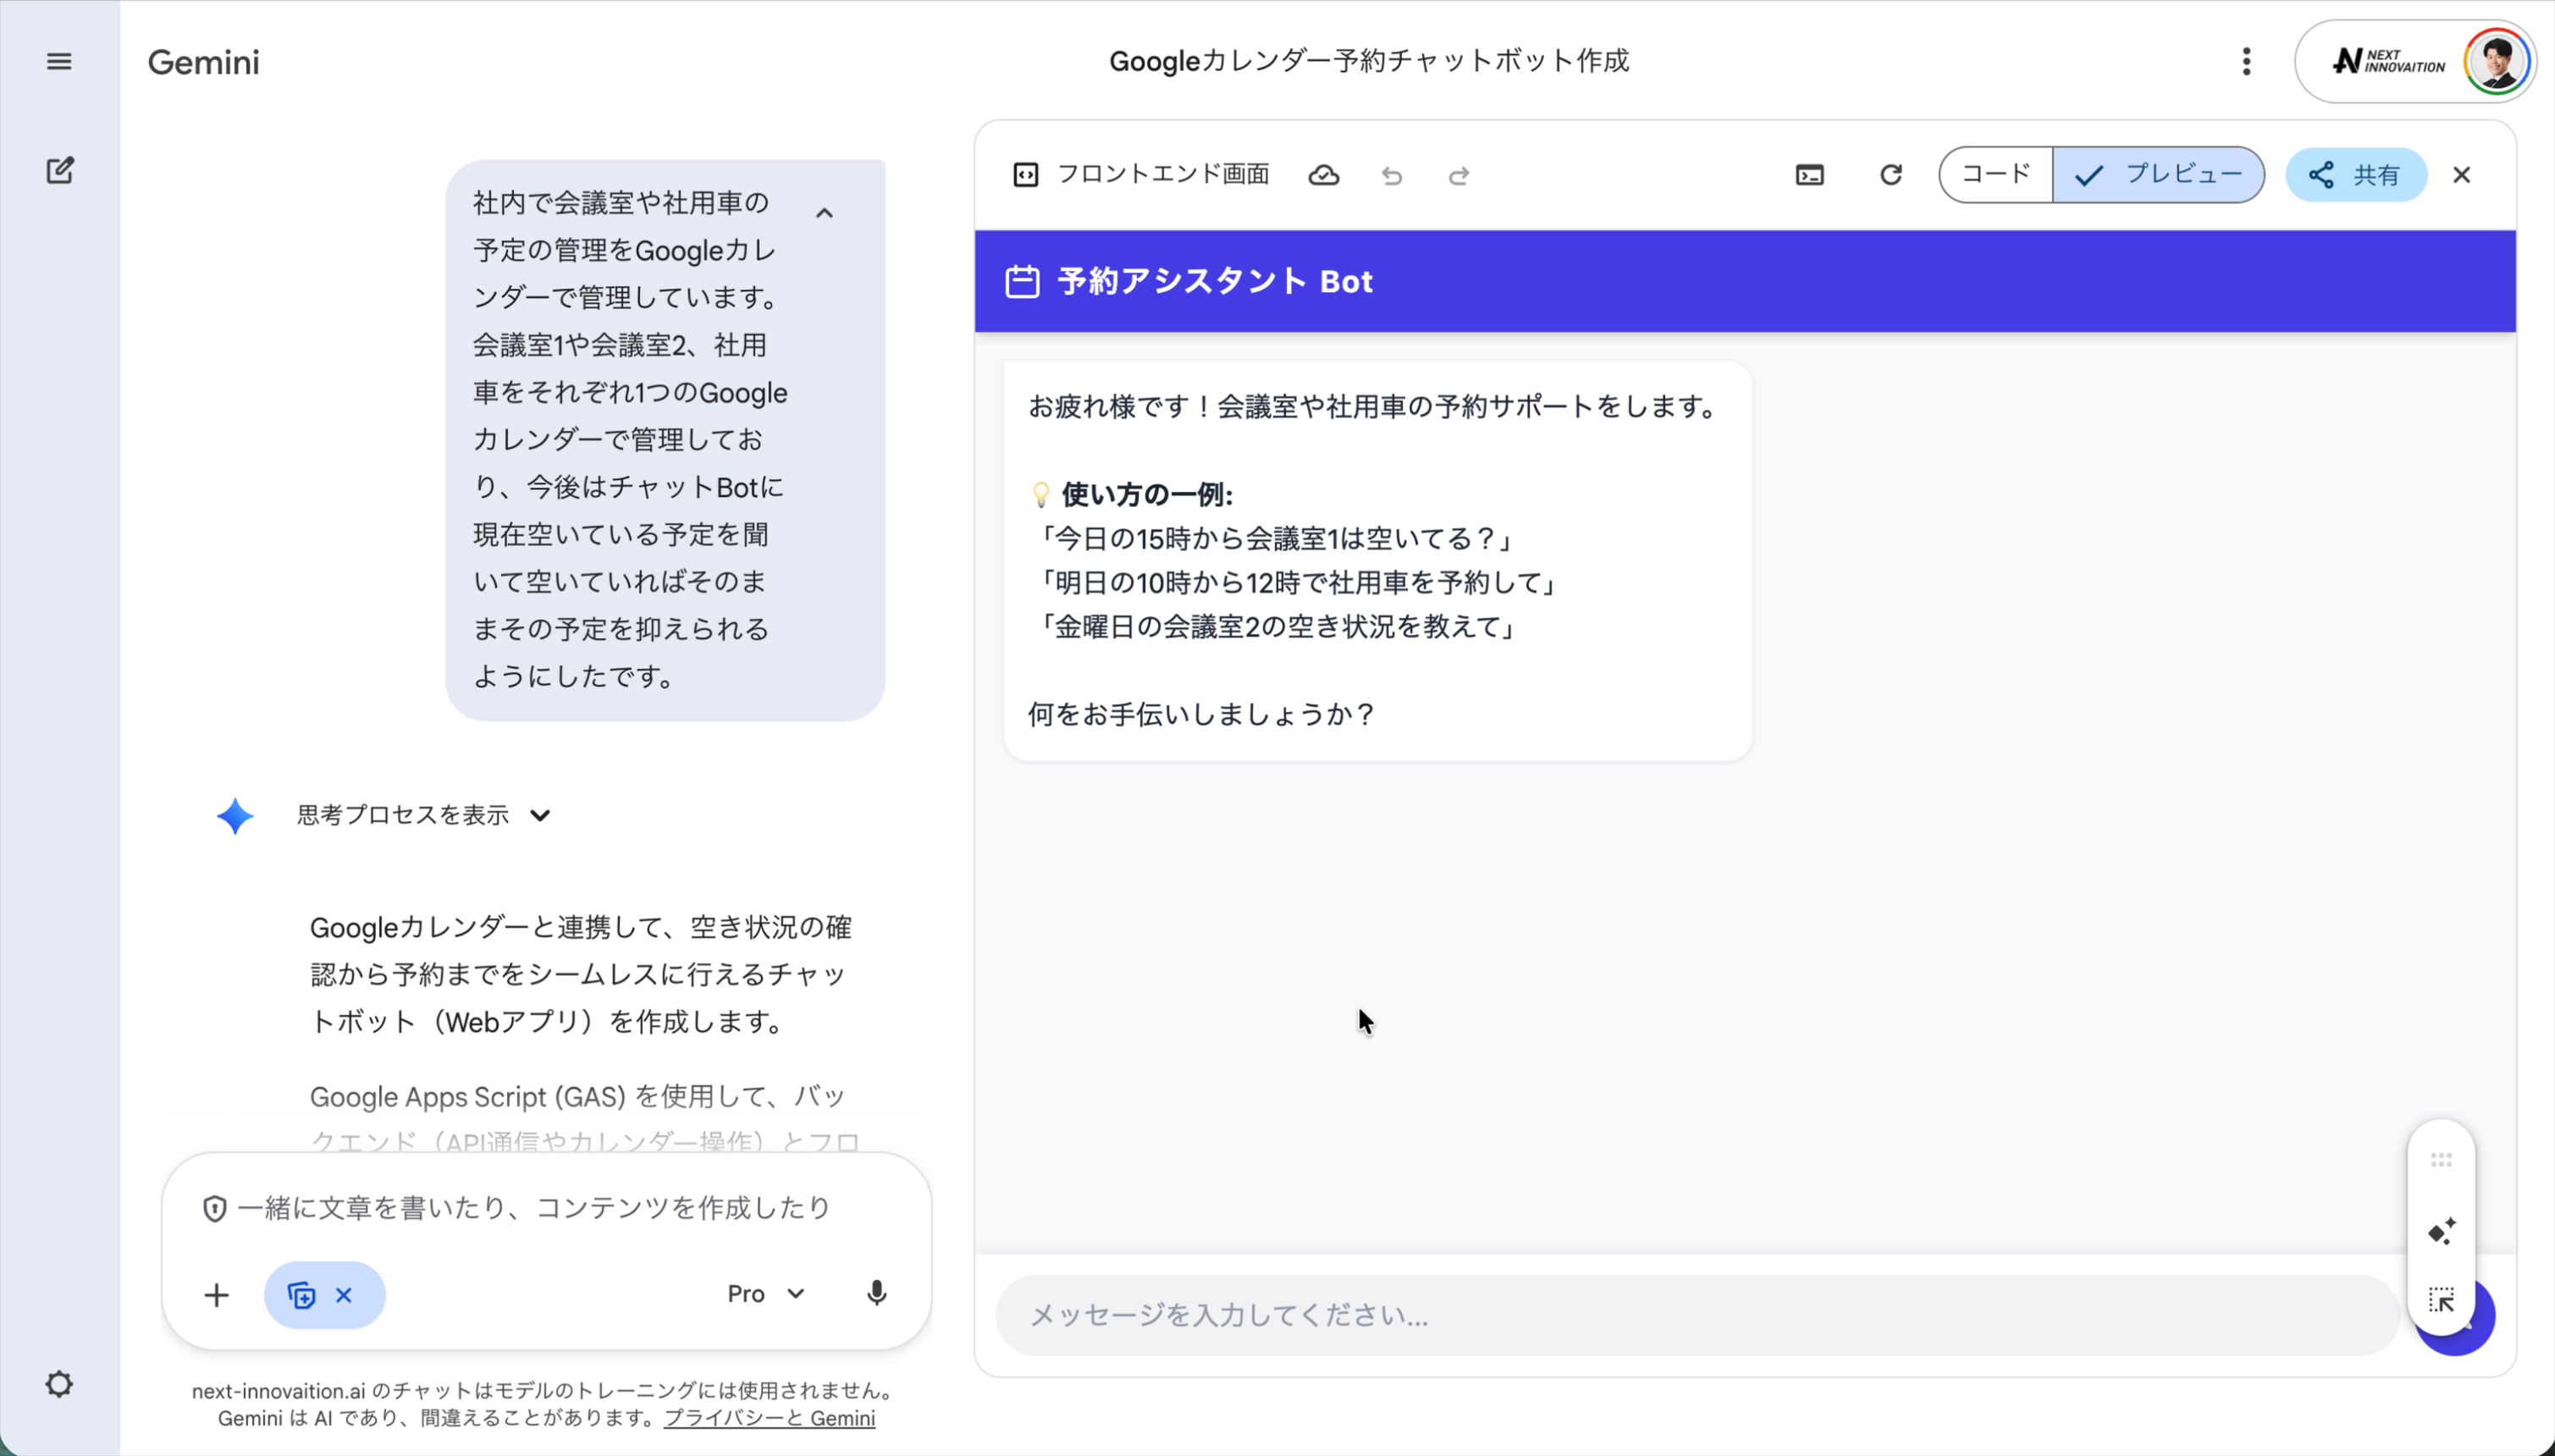Collapse the user prompt bubble chevron

click(x=824, y=212)
